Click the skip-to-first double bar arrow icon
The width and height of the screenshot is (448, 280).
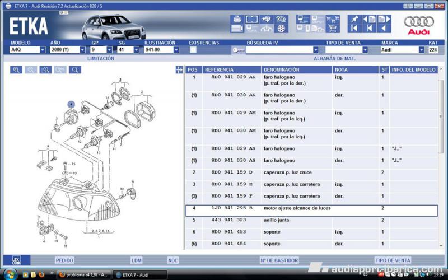coord(354,29)
